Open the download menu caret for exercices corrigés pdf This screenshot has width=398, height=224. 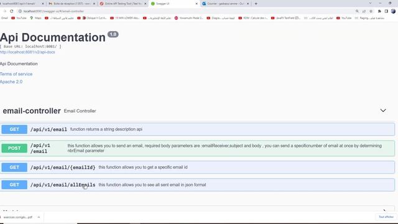click(39, 217)
